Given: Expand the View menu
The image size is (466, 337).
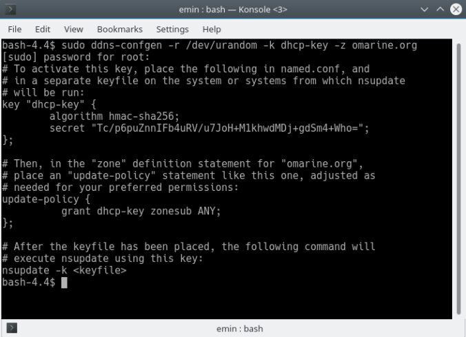Looking at the screenshot, I should tap(74, 29).
